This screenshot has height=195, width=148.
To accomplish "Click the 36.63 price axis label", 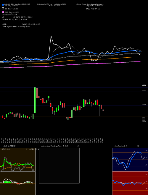I will pyautogui.click(x=144, y=104).
